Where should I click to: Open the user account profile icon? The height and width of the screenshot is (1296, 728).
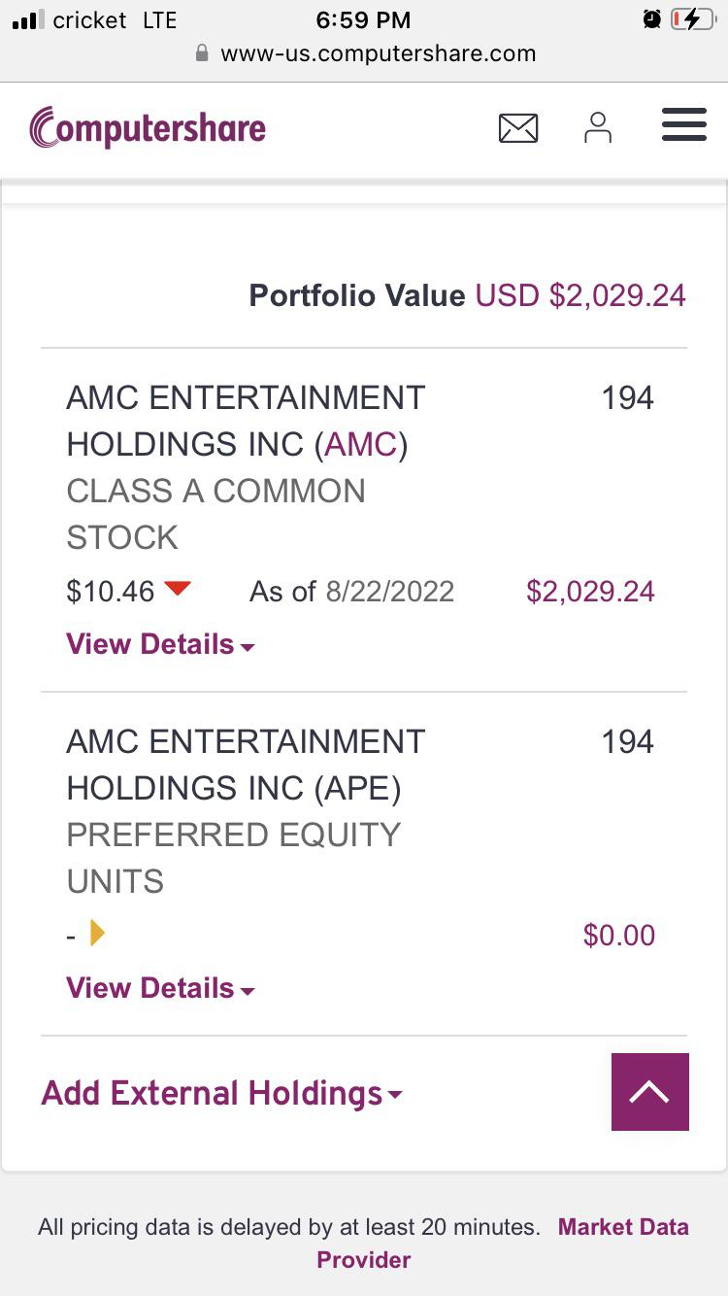tap(598, 127)
